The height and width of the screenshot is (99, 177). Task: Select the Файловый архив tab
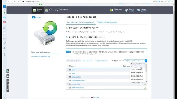74,61
